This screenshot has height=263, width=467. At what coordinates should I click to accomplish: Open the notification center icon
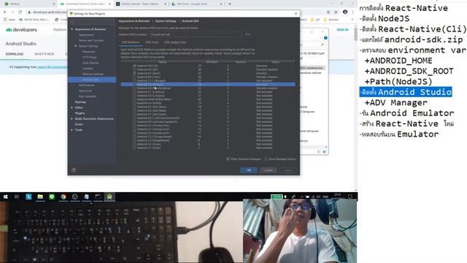coord(350,197)
